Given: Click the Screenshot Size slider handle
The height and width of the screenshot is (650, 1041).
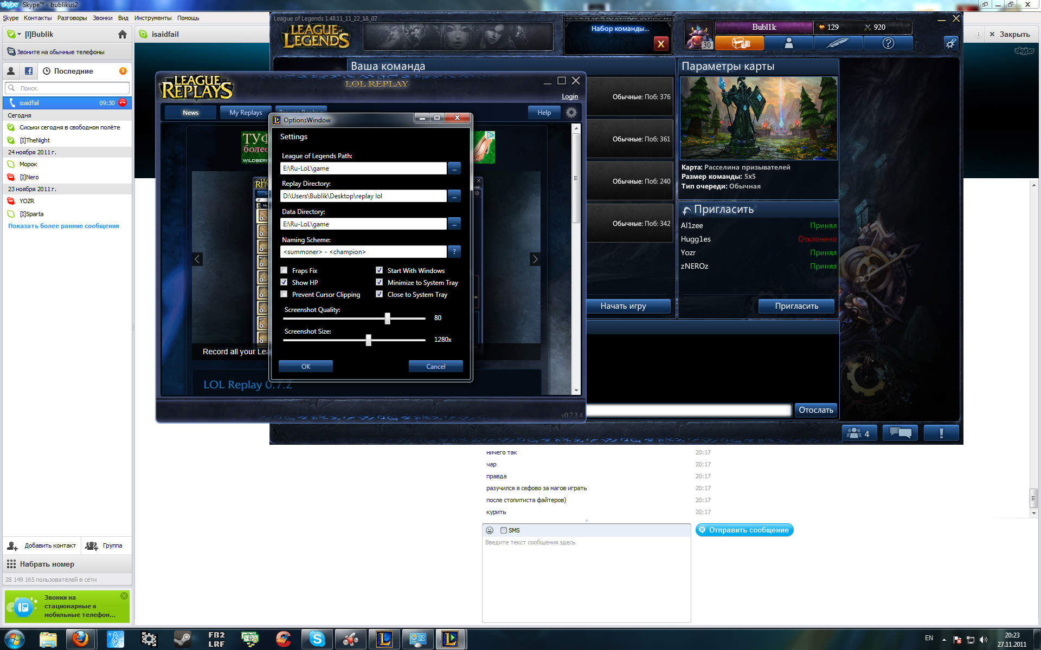Looking at the screenshot, I should click(369, 340).
